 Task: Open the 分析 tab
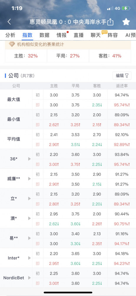(x=10, y=35)
